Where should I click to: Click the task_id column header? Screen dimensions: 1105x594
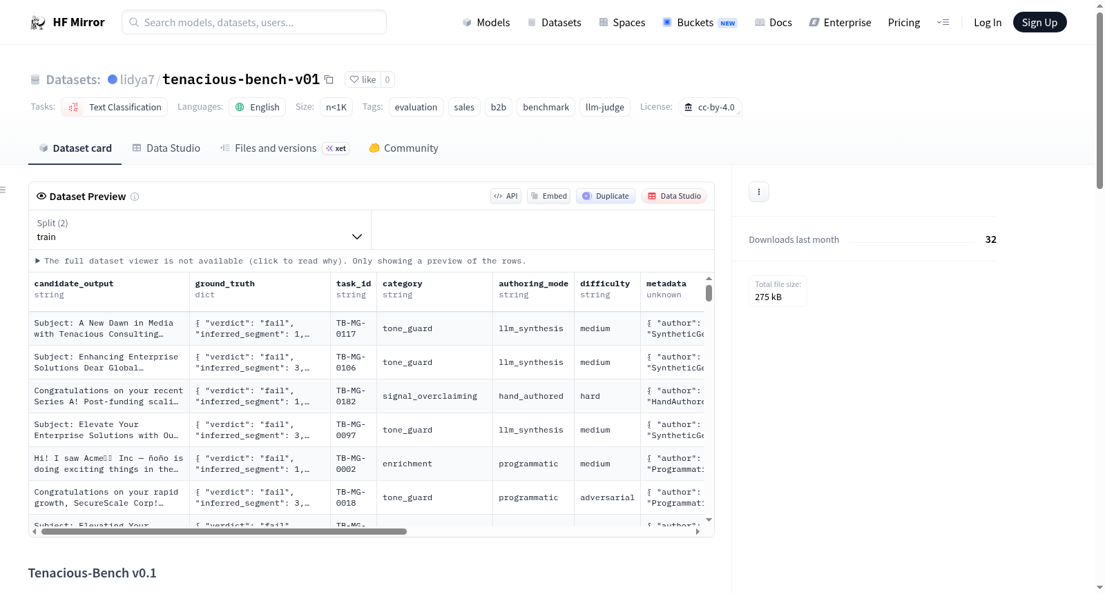[x=354, y=290]
